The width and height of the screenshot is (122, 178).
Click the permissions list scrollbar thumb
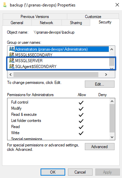pyautogui.click(x=112, y=118)
